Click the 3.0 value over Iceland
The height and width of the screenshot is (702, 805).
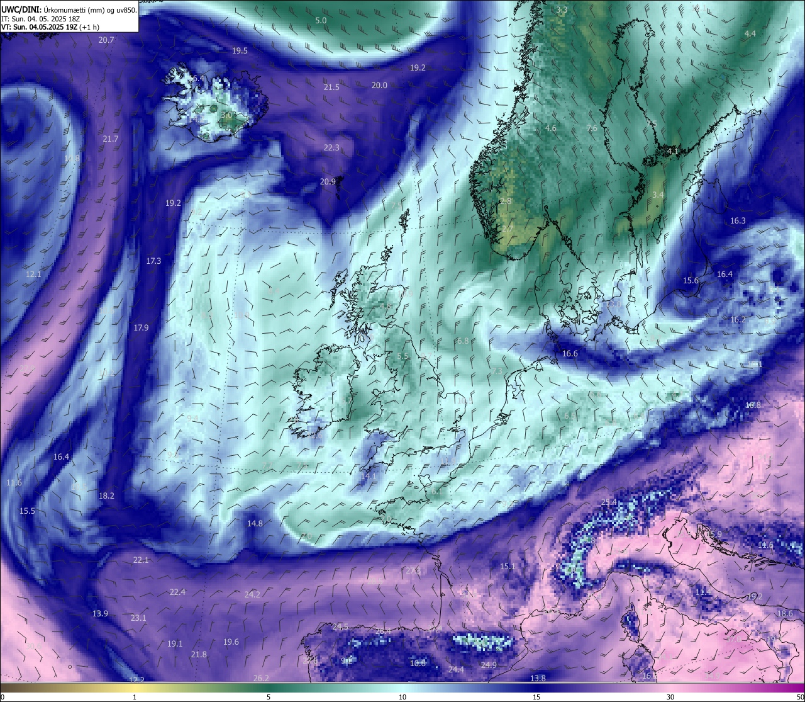click(x=226, y=115)
